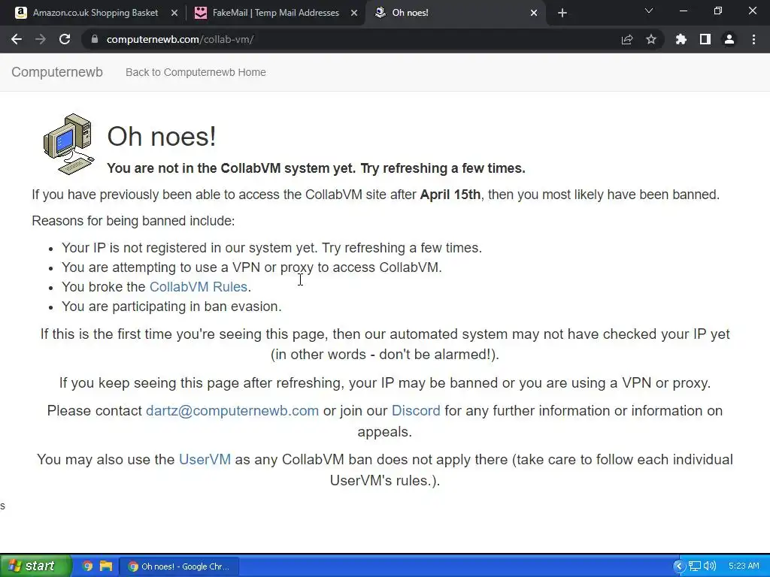The image size is (770, 577).
Task: Click the 5:23 AM system clock
Action: tap(744, 566)
